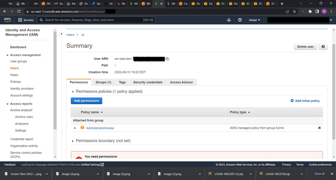This screenshot has width=336, height=180.
Task: Open the Services grid menu
Action: [x=26, y=20]
